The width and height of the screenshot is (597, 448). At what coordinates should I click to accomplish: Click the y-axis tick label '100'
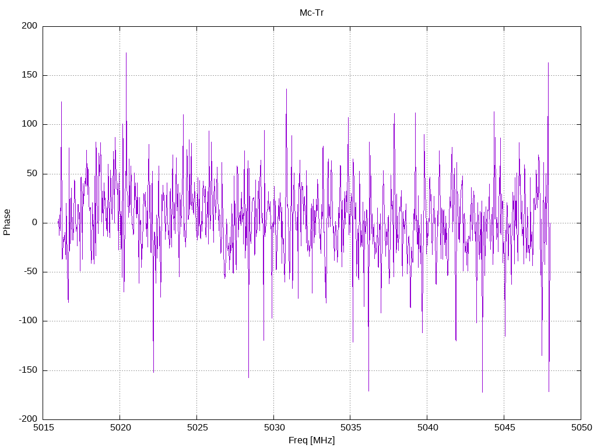(30, 124)
